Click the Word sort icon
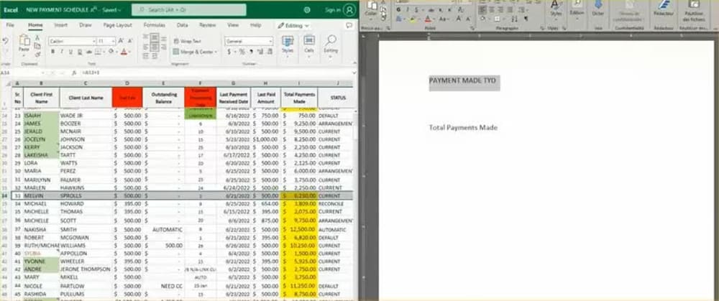Viewport: 719px width, 301px height. 515,19
